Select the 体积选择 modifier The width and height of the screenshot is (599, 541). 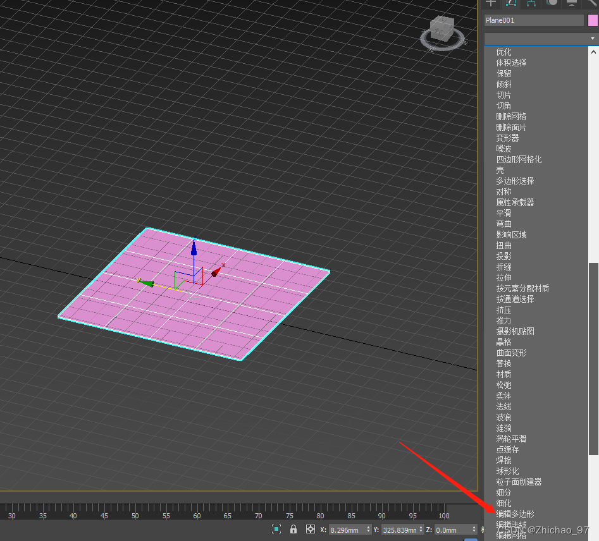pyautogui.click(x=511, y=63)
